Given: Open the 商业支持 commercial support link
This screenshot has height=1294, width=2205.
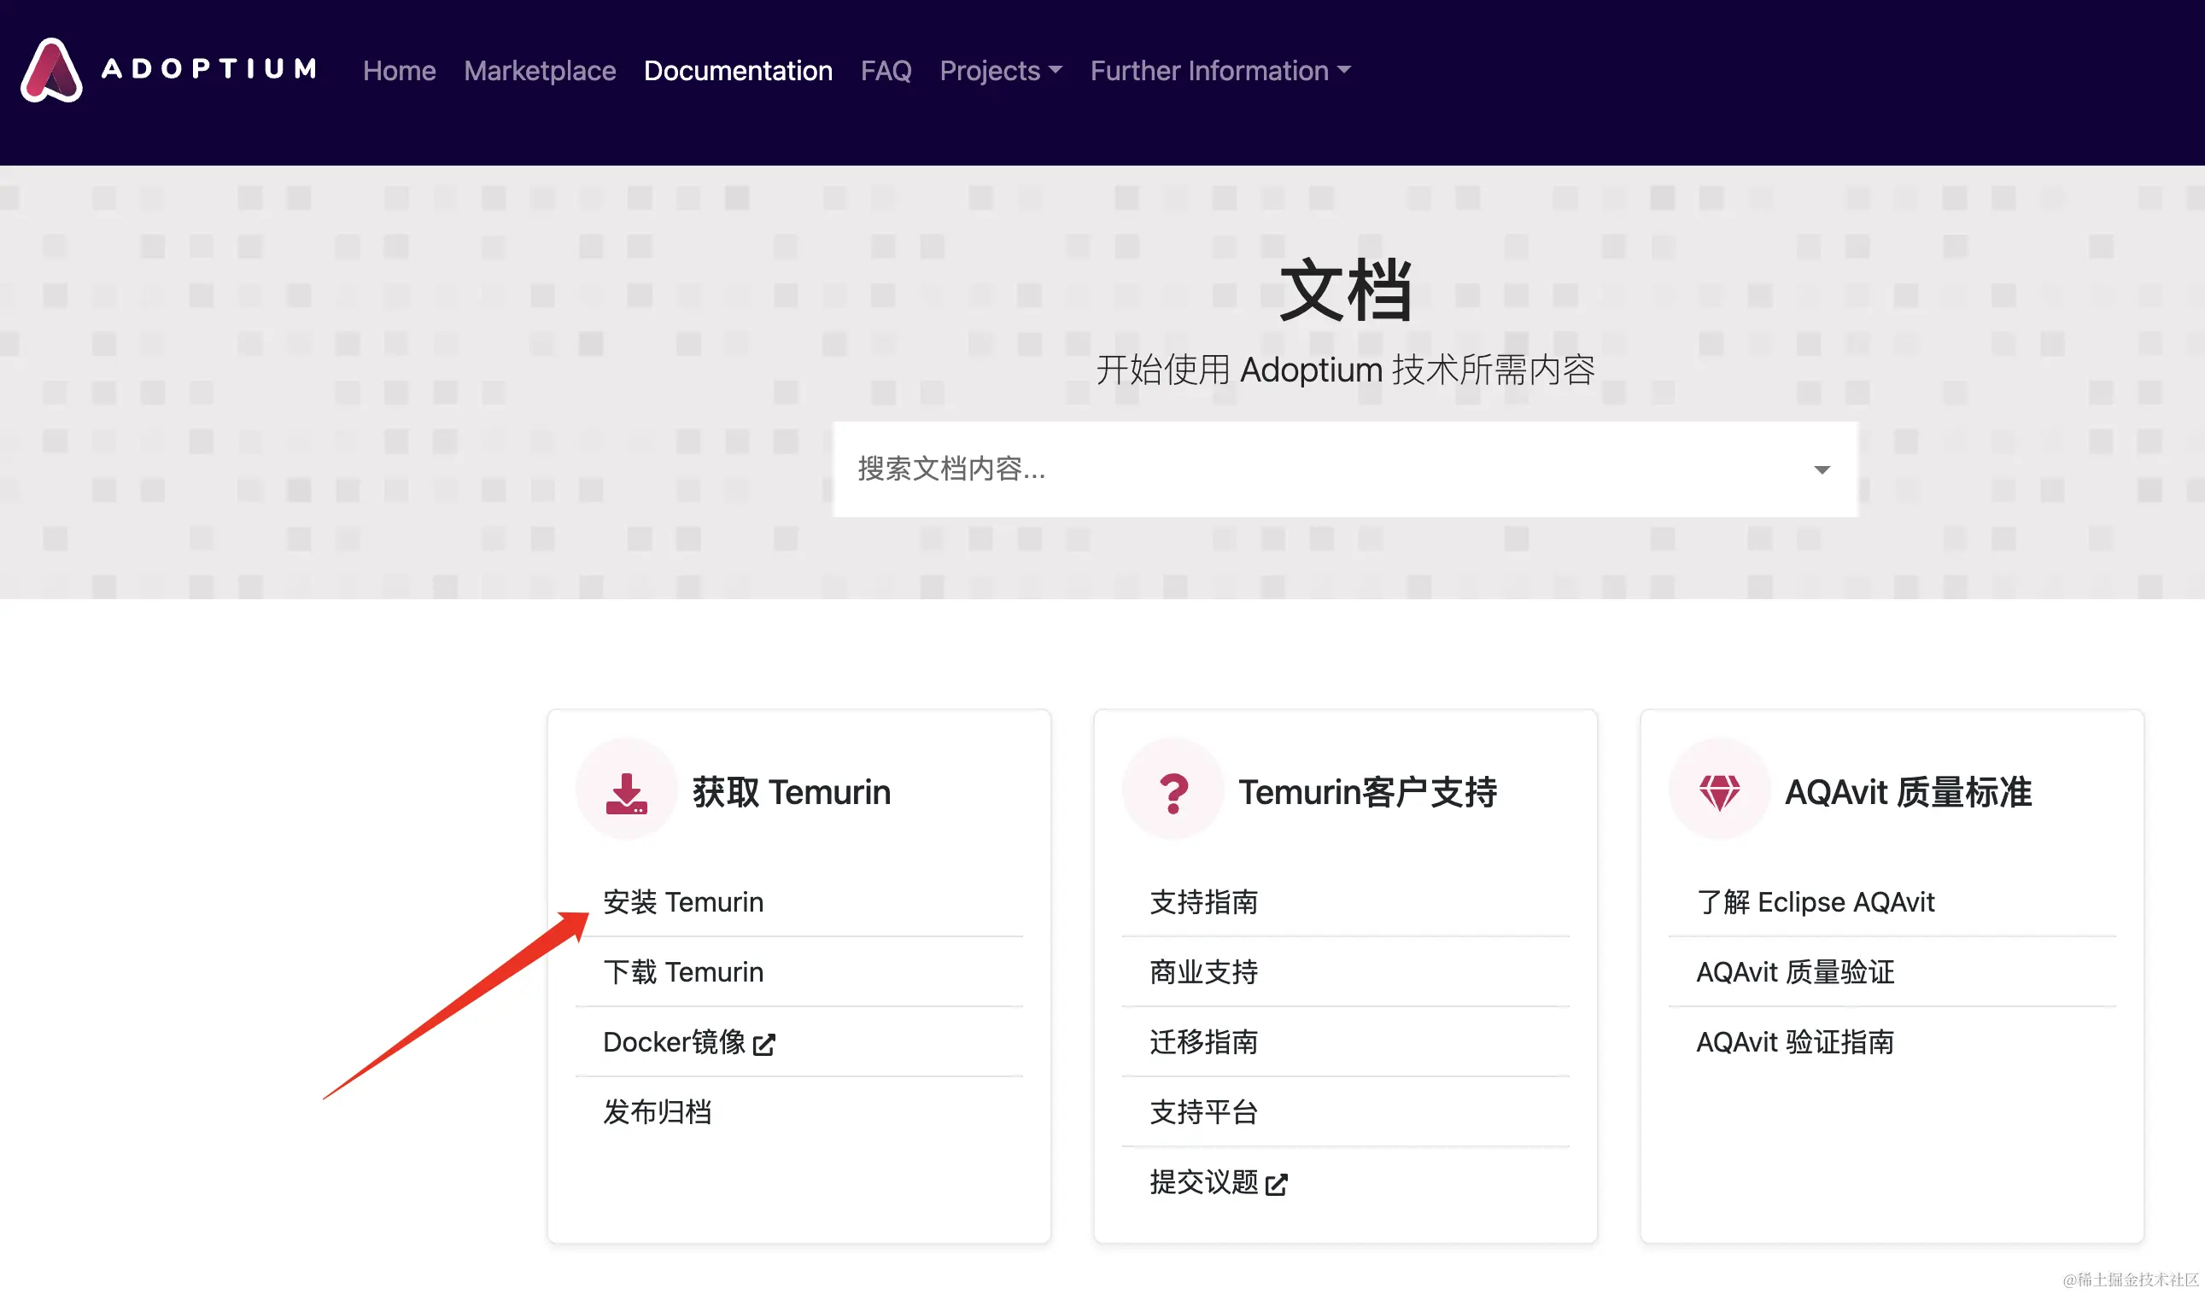Looking at the screenshot, I should [x=1203, y=971].
